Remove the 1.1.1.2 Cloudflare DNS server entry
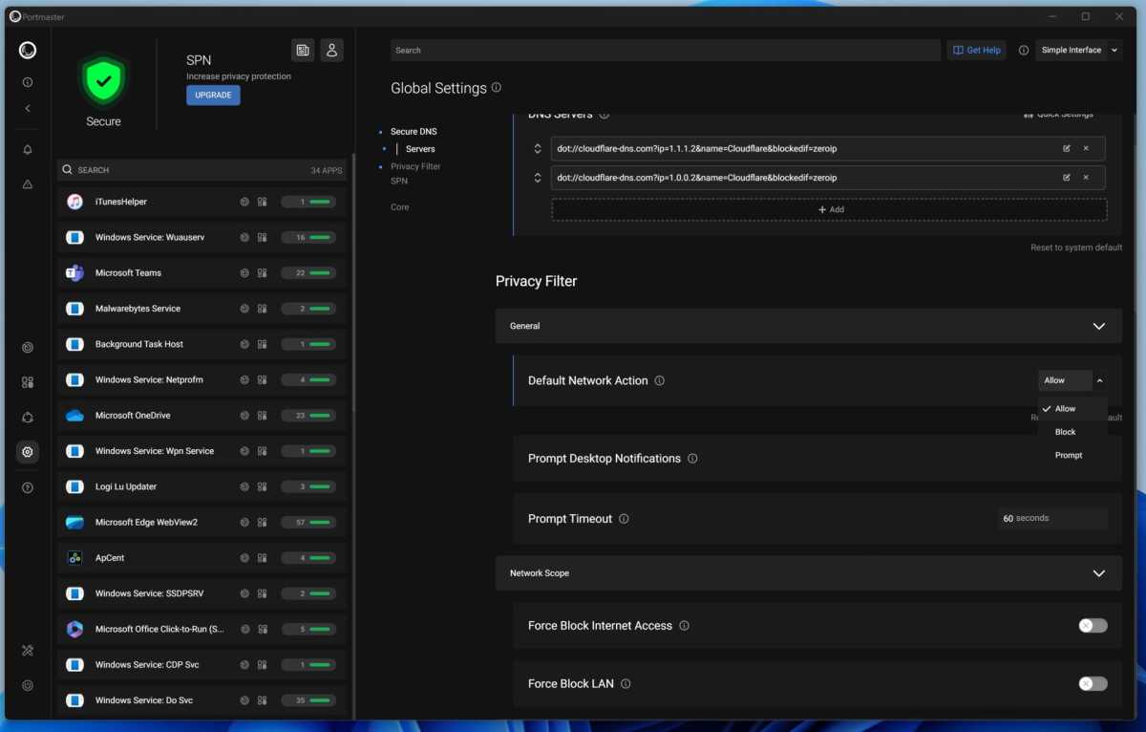Viewport: 1146px width, 732px height. click(x=1086, y=148)
